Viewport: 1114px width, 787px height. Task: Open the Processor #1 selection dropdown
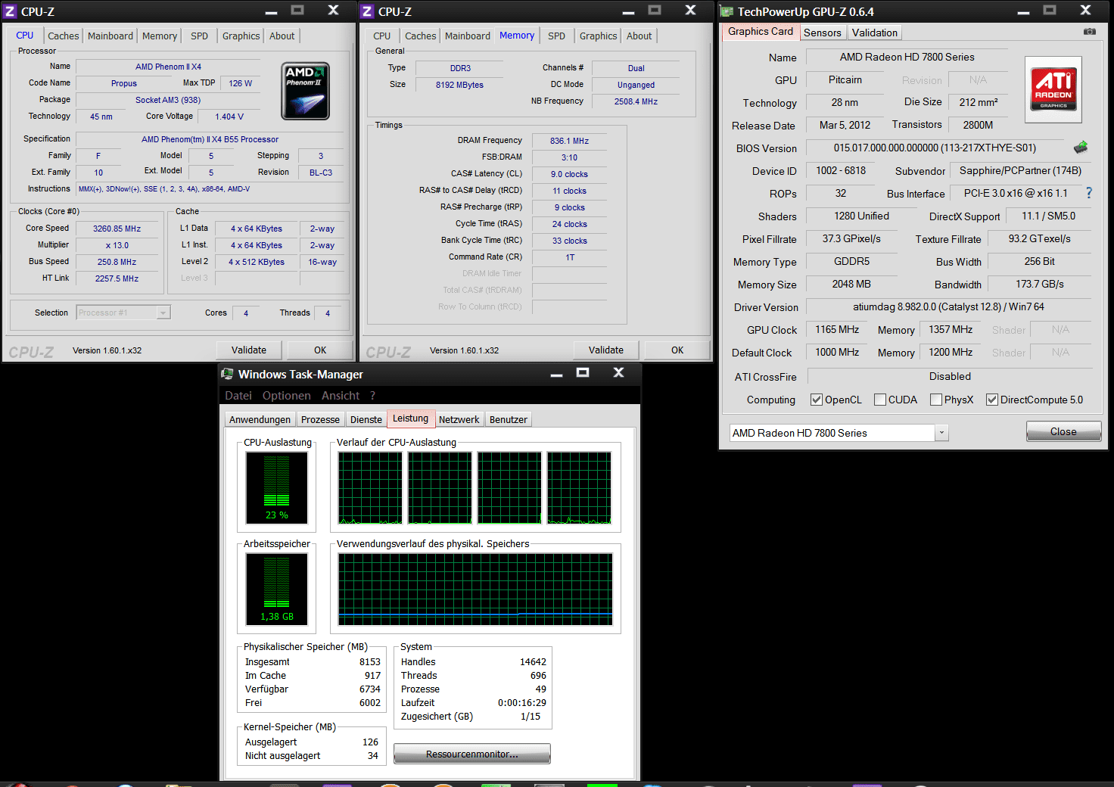pyautogui.click(x=163, y=313)
